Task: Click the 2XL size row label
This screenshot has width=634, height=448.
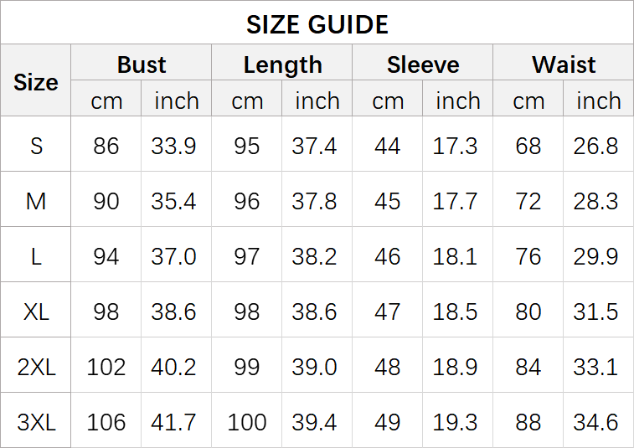Action: pyautogui.click(x=36, y=368)
